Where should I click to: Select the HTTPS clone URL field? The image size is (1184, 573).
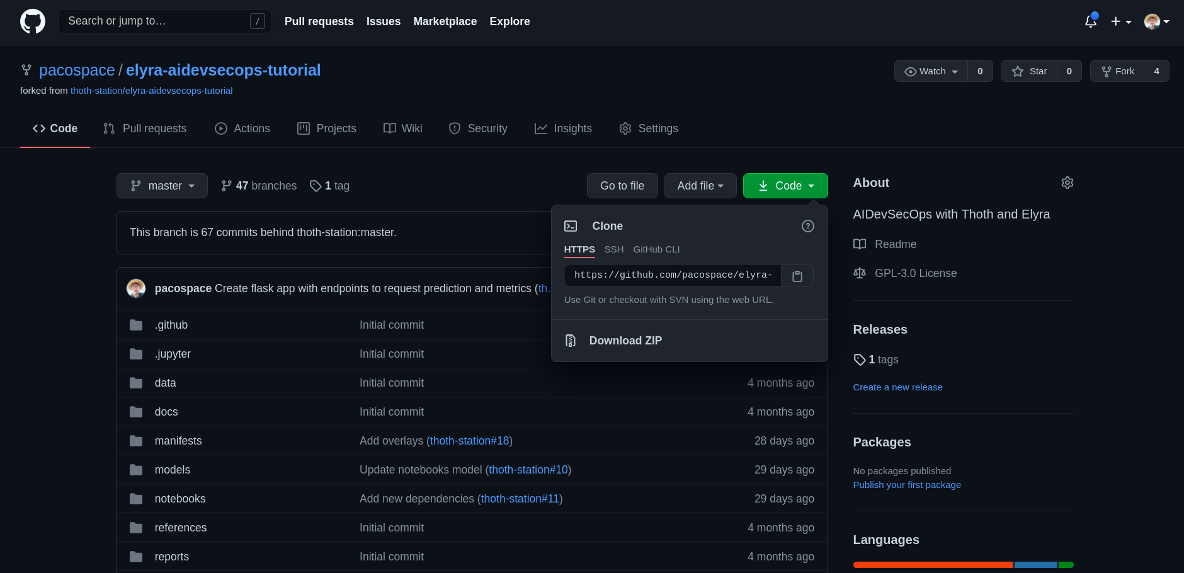pos(673,276)
